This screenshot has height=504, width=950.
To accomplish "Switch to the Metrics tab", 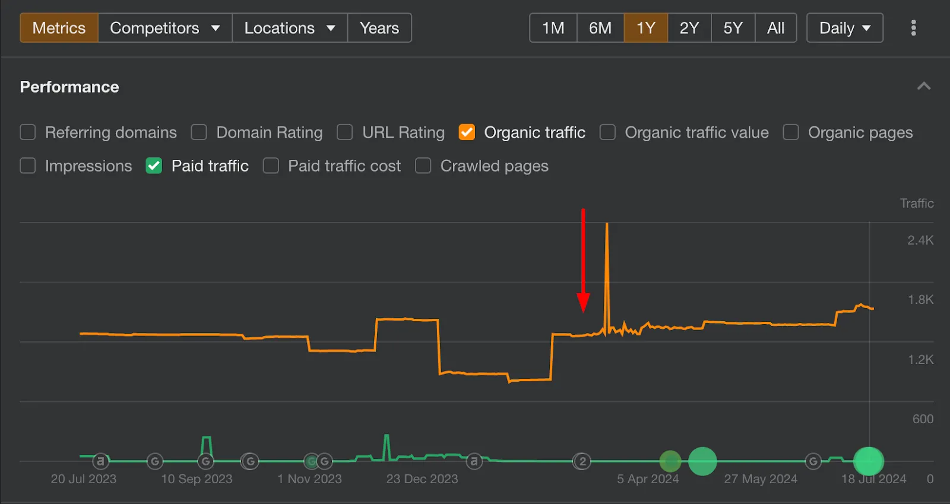I will 59,28.
